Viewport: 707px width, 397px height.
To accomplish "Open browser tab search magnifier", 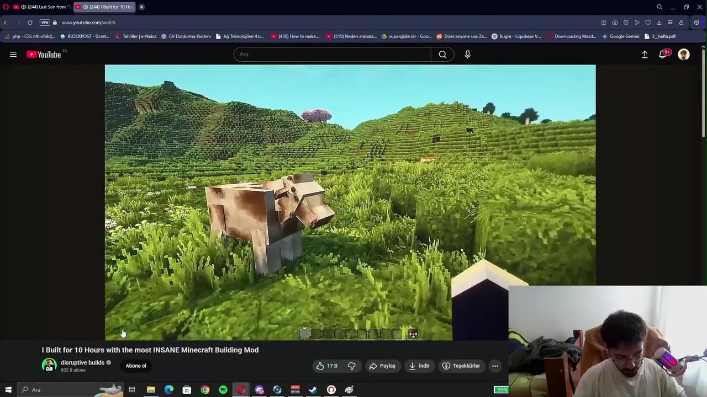I will tap(659, 7).
